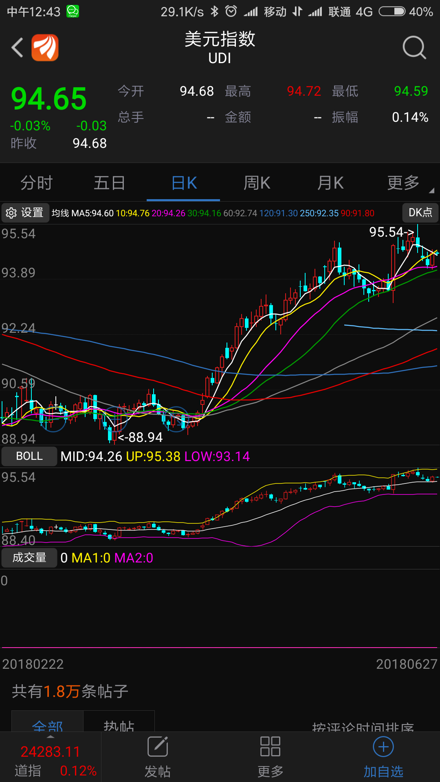
Task: Expand the 道指 index ticker bar
Action: point(51,758)
